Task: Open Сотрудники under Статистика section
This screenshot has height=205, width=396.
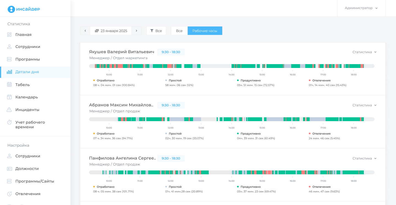Action: tap(28, 47)
